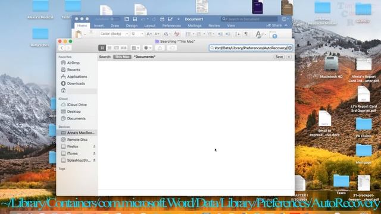Screen dimensions: 381x214
Task: Select Anna's MacBook device in sidebar
Action: pyautogui.click(x=77, y=133)
